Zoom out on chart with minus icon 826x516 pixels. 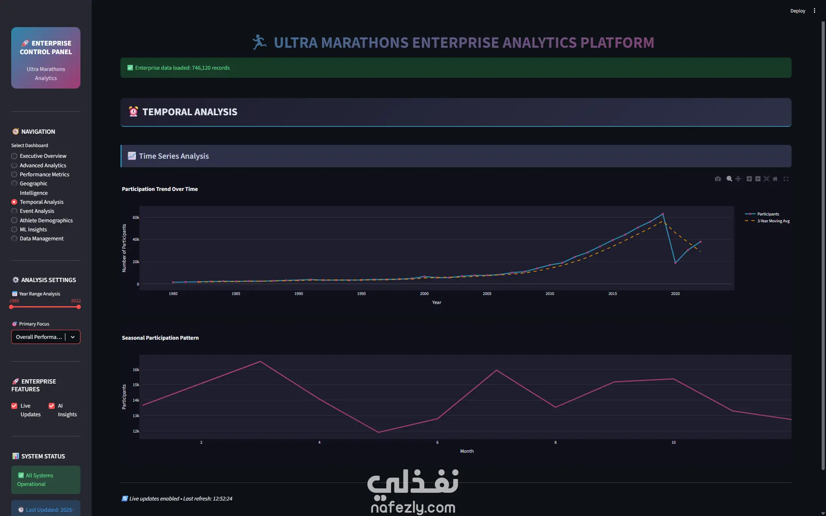click(x=758, y=179)
